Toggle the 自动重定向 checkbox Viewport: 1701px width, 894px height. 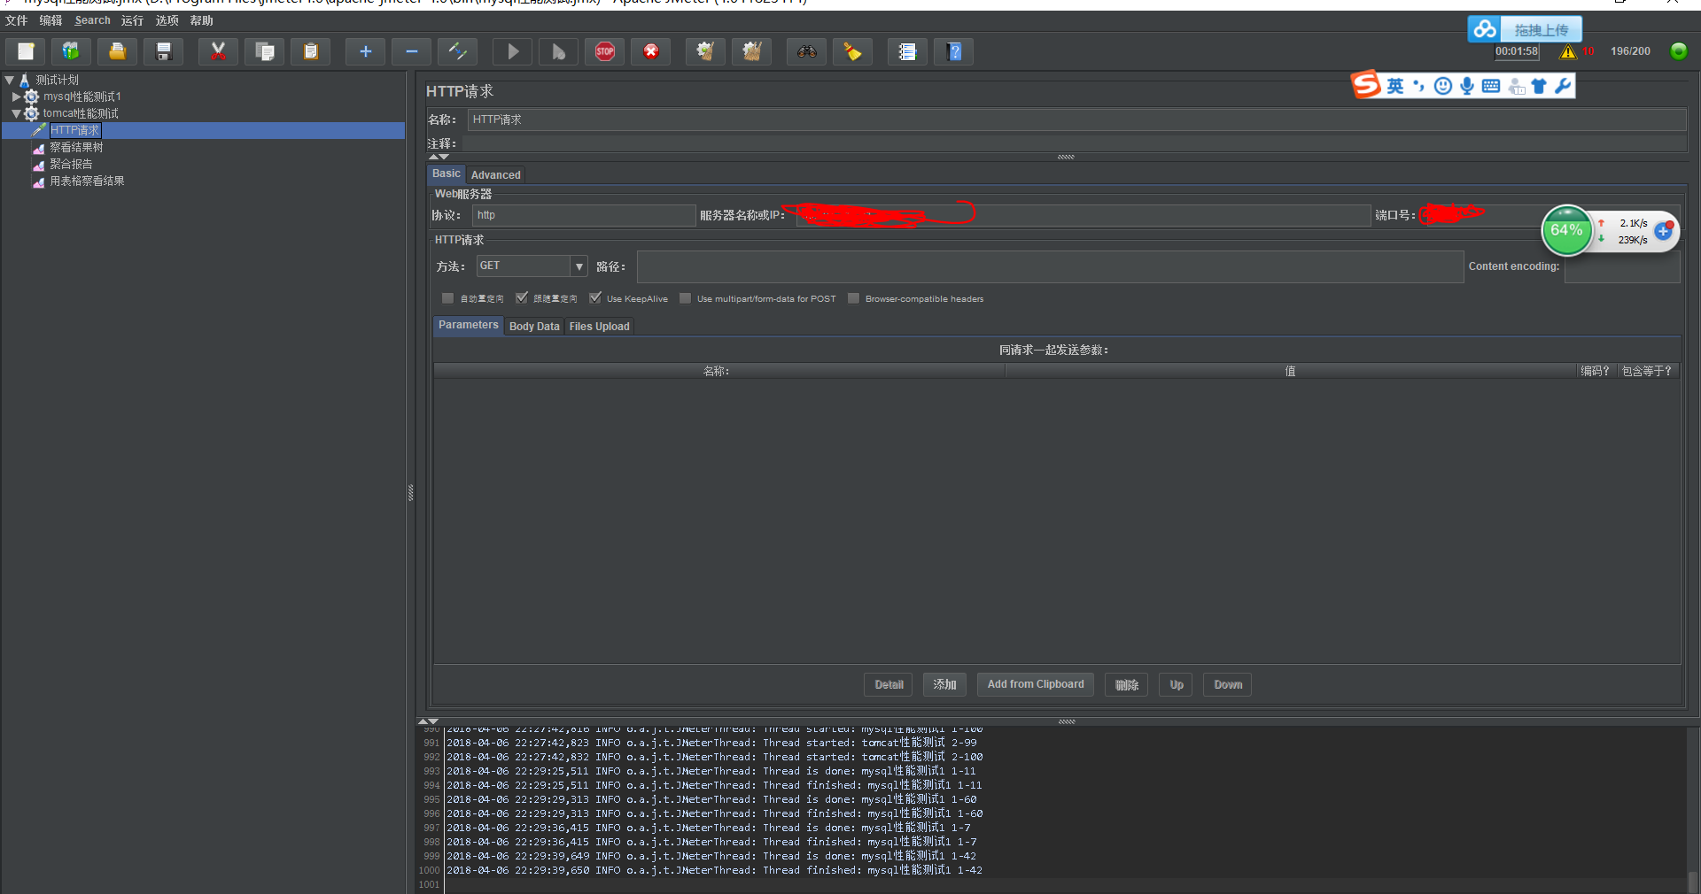point(448,298)
